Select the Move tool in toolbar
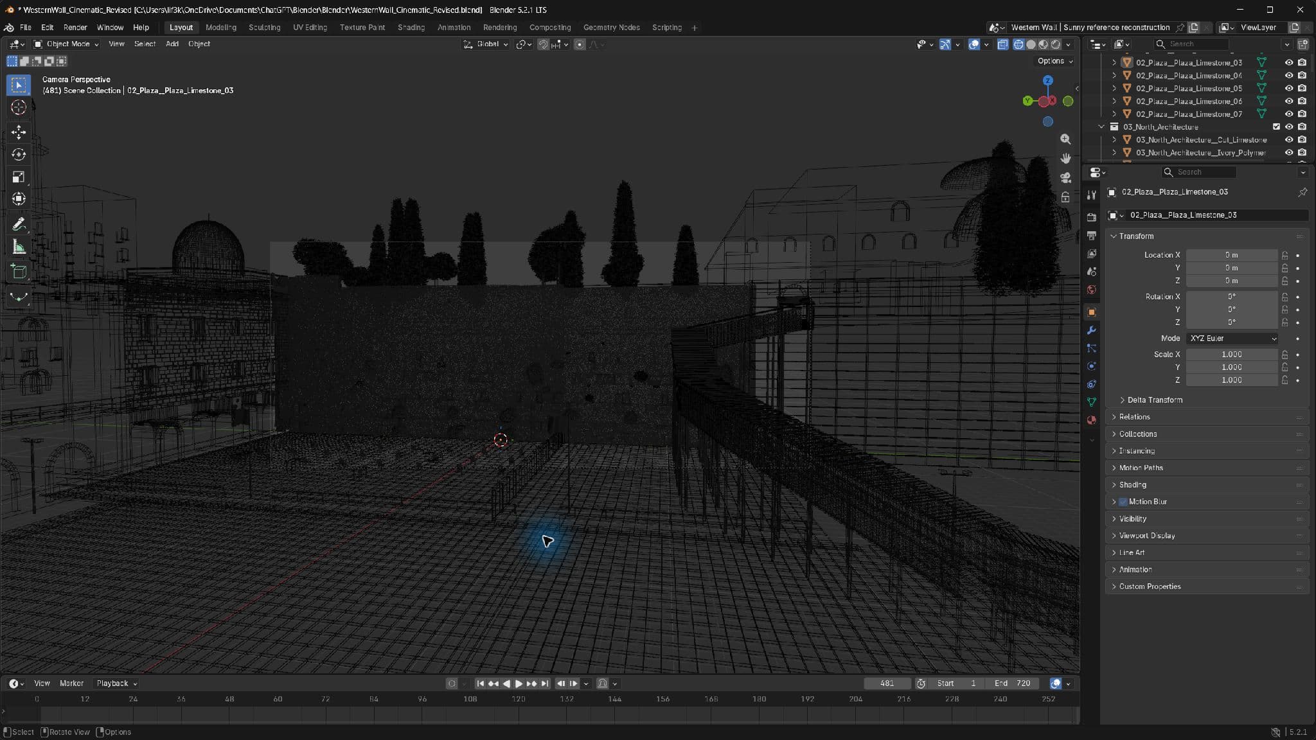Image resolution: width=1316 pixels, height=740 pixels. pyautogui.click(x=19, y=132)
